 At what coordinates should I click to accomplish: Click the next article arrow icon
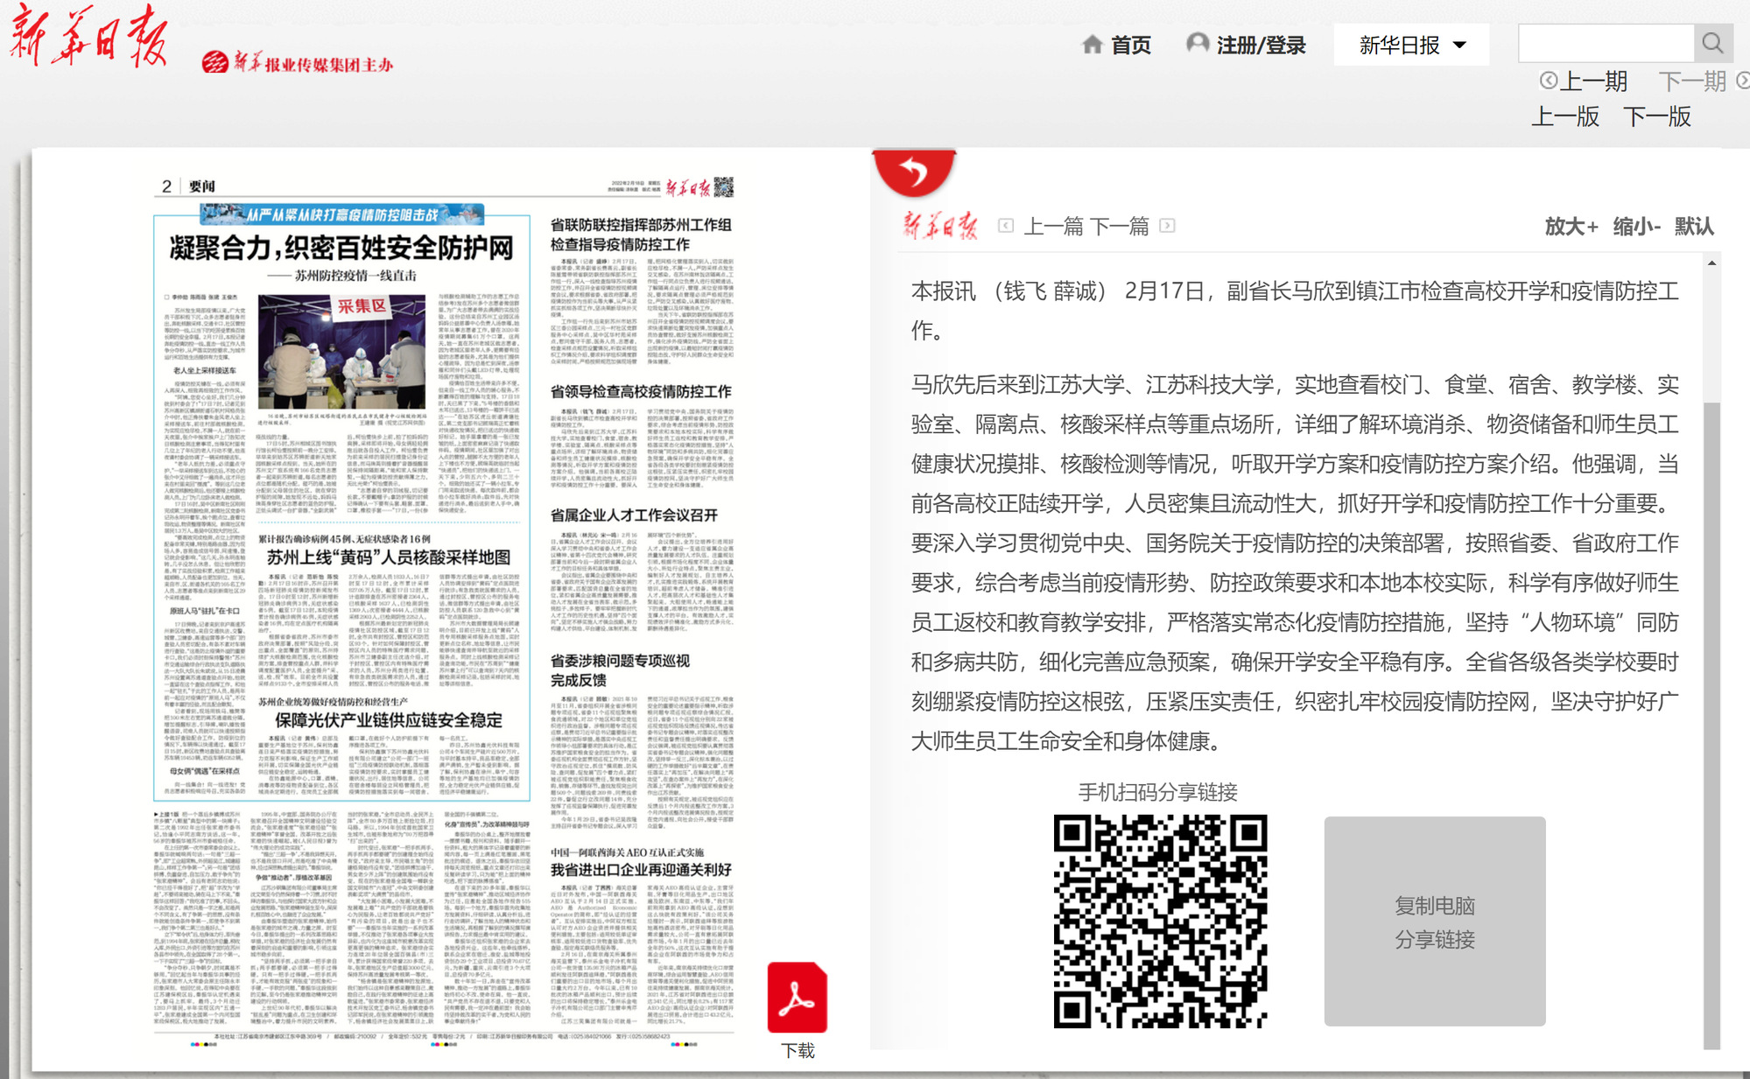pos(1167,226)
